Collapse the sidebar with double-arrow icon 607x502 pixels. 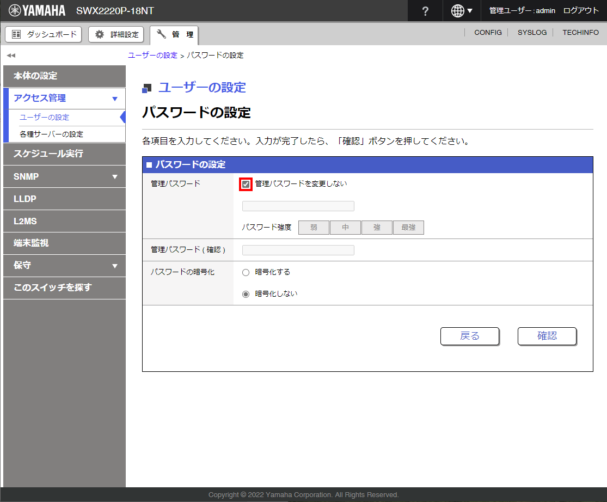[x=11, y=56]
